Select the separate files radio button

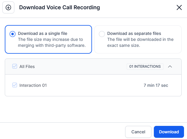click(x=102, y=34)
